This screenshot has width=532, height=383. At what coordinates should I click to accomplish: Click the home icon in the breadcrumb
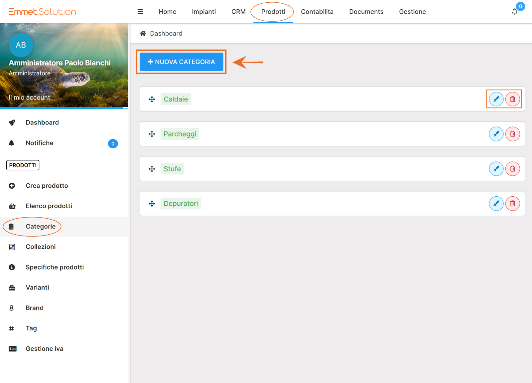click(143, 34)
